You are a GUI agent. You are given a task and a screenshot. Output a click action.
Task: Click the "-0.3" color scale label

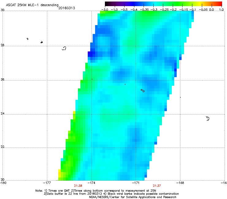pos(154,10)
